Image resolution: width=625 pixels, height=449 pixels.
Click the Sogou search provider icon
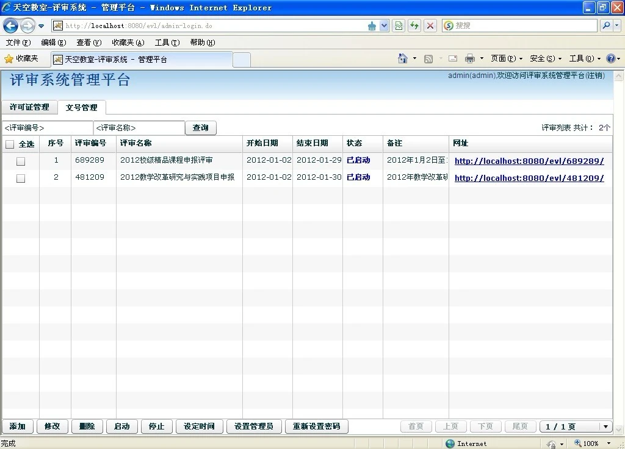tap(449, 26)
